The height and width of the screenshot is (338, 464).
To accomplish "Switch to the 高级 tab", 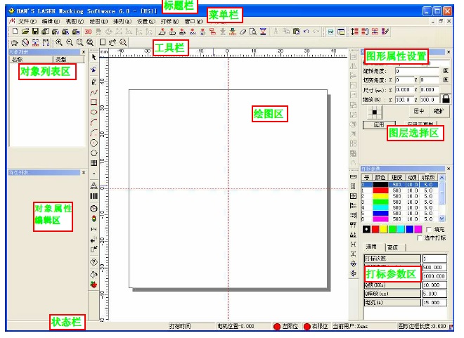I will click(x=392, y=247).
